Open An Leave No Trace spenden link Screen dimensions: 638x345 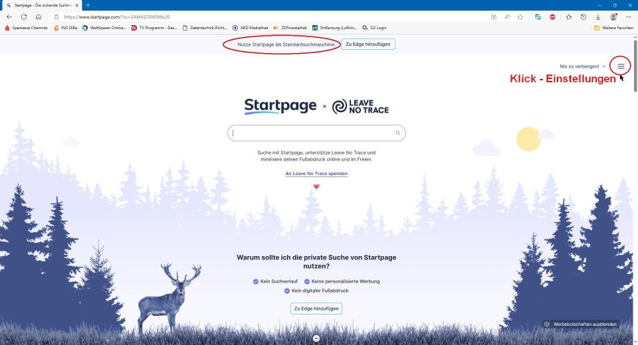(x=316, y=174)
